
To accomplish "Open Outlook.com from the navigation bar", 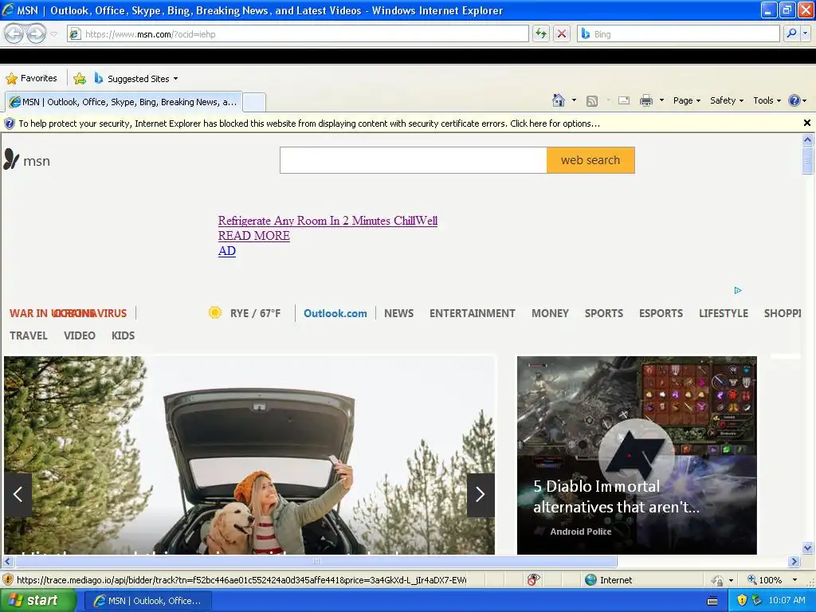I will [335, 313].
